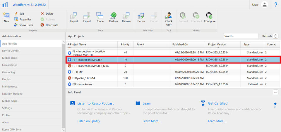The image size is (281, 132).
Task: Sort by Format column header
Action: (272, 44)
